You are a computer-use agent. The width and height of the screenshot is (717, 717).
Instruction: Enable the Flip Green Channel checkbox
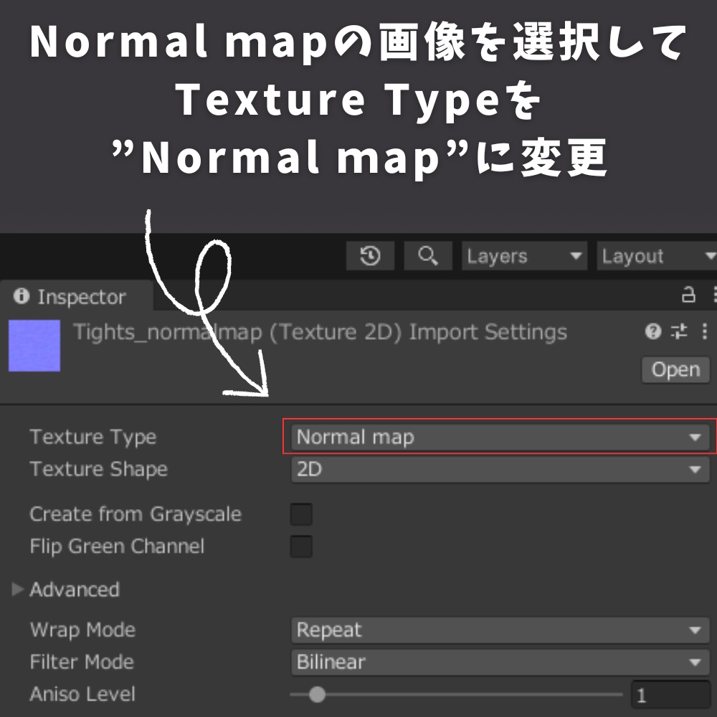coord(301,546)
